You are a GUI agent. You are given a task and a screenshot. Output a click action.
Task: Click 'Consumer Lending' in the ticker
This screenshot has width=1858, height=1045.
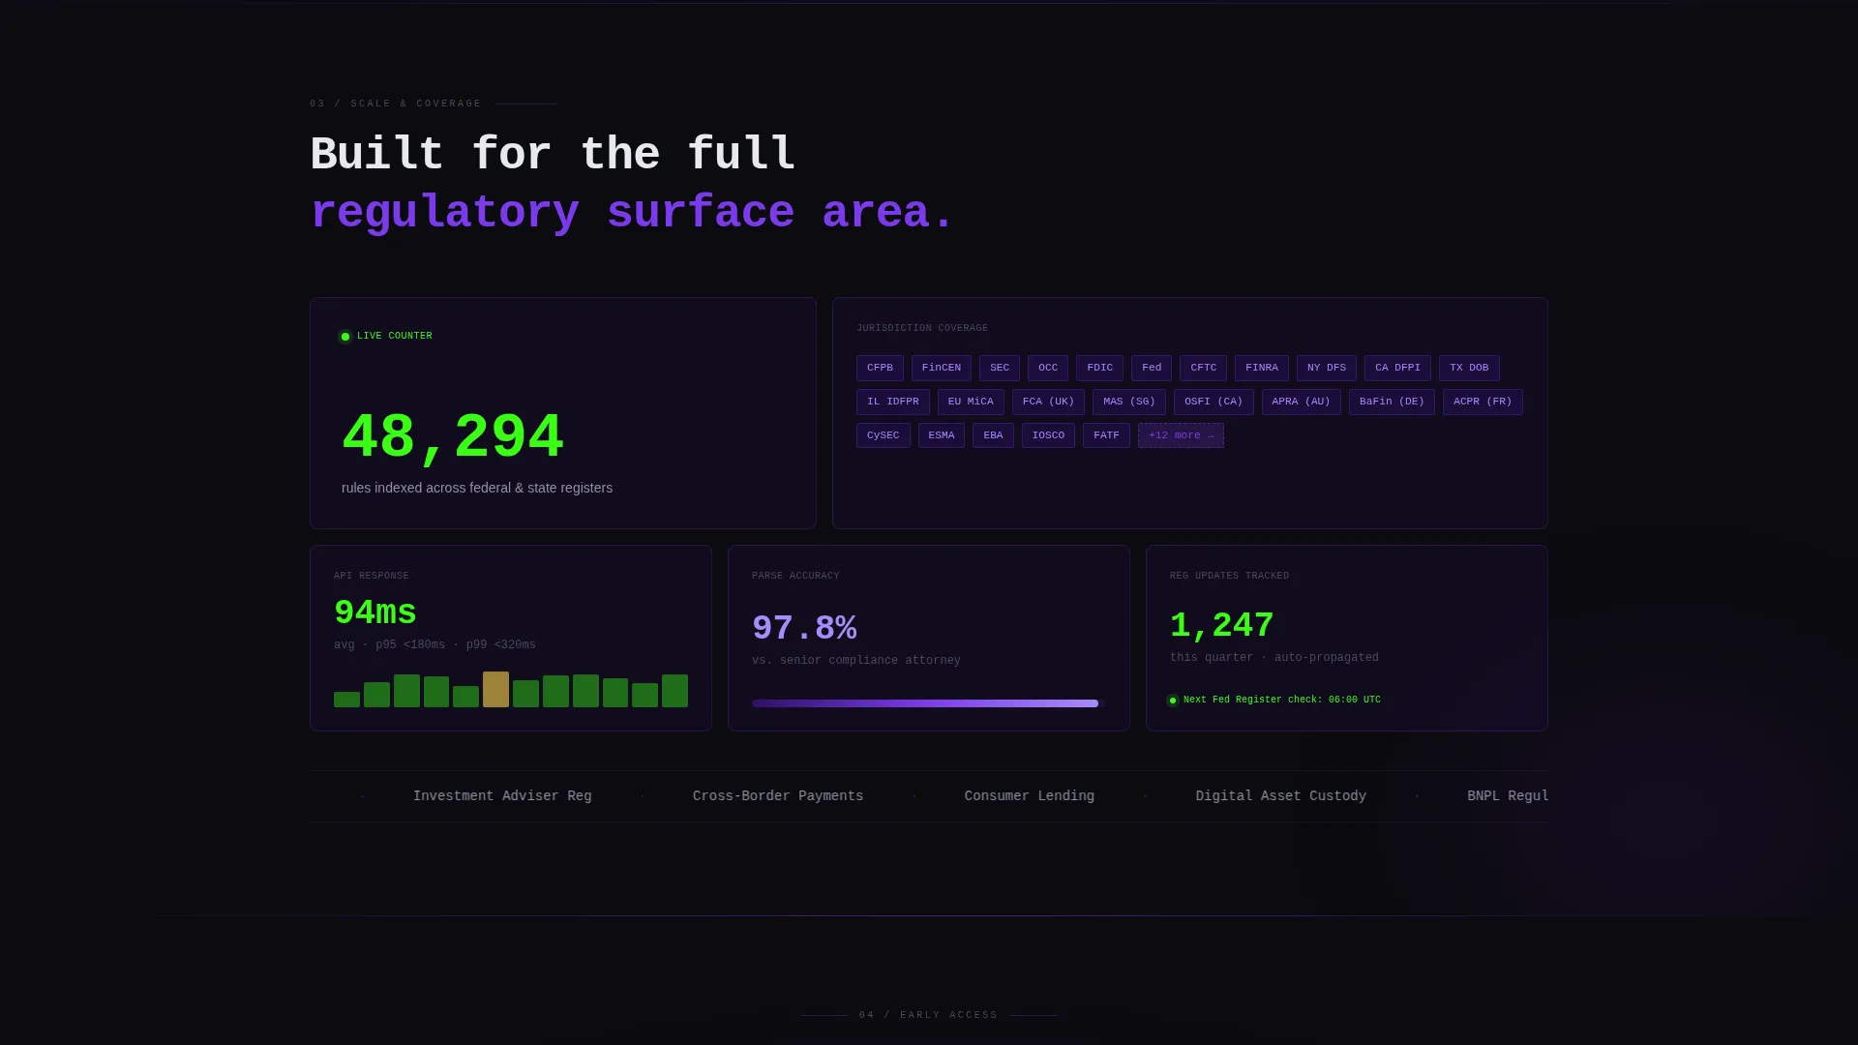click(1030, 796)
